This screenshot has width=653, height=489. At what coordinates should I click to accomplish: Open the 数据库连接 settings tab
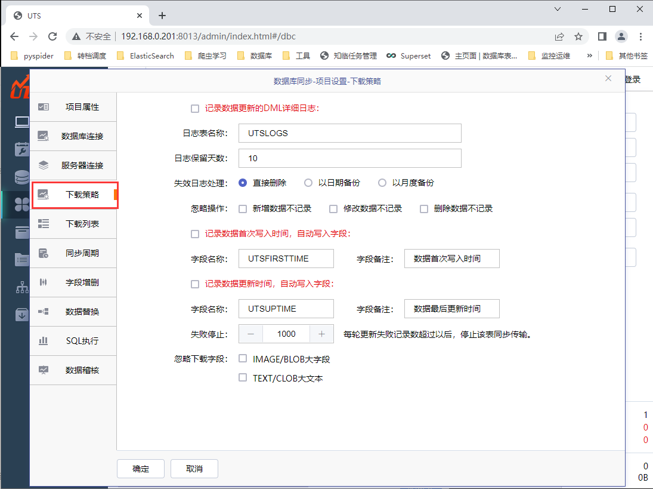pos(73,136)
